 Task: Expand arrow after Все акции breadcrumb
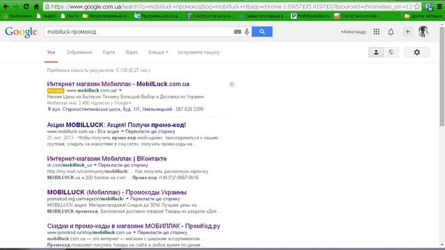(122, 131)
